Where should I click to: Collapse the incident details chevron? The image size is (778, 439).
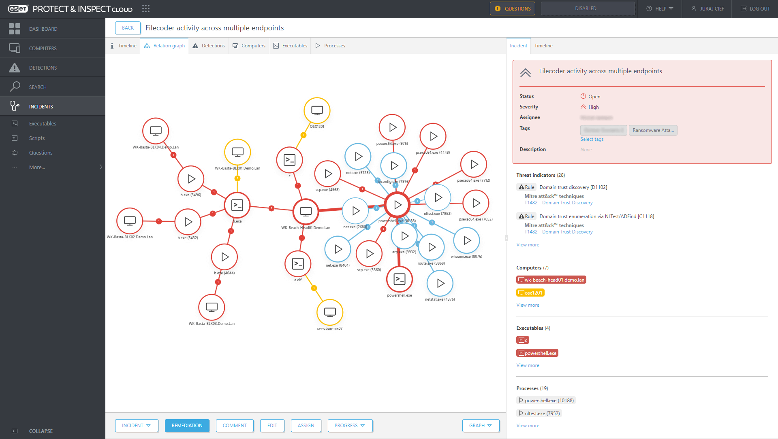526,73
